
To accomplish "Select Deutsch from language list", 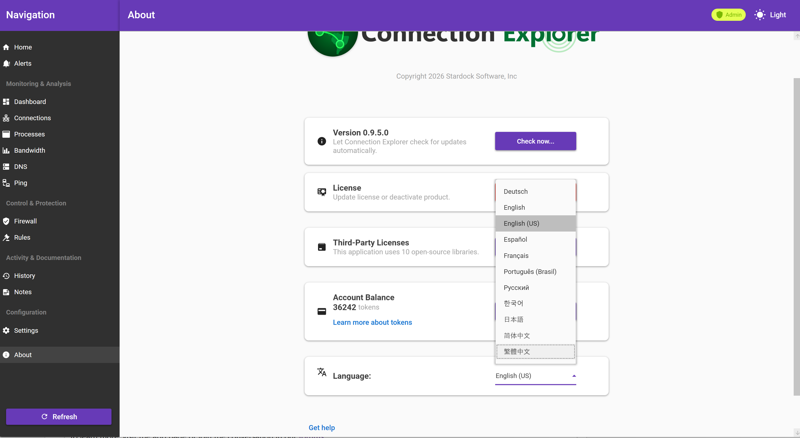I will click(x=515, y=191).
